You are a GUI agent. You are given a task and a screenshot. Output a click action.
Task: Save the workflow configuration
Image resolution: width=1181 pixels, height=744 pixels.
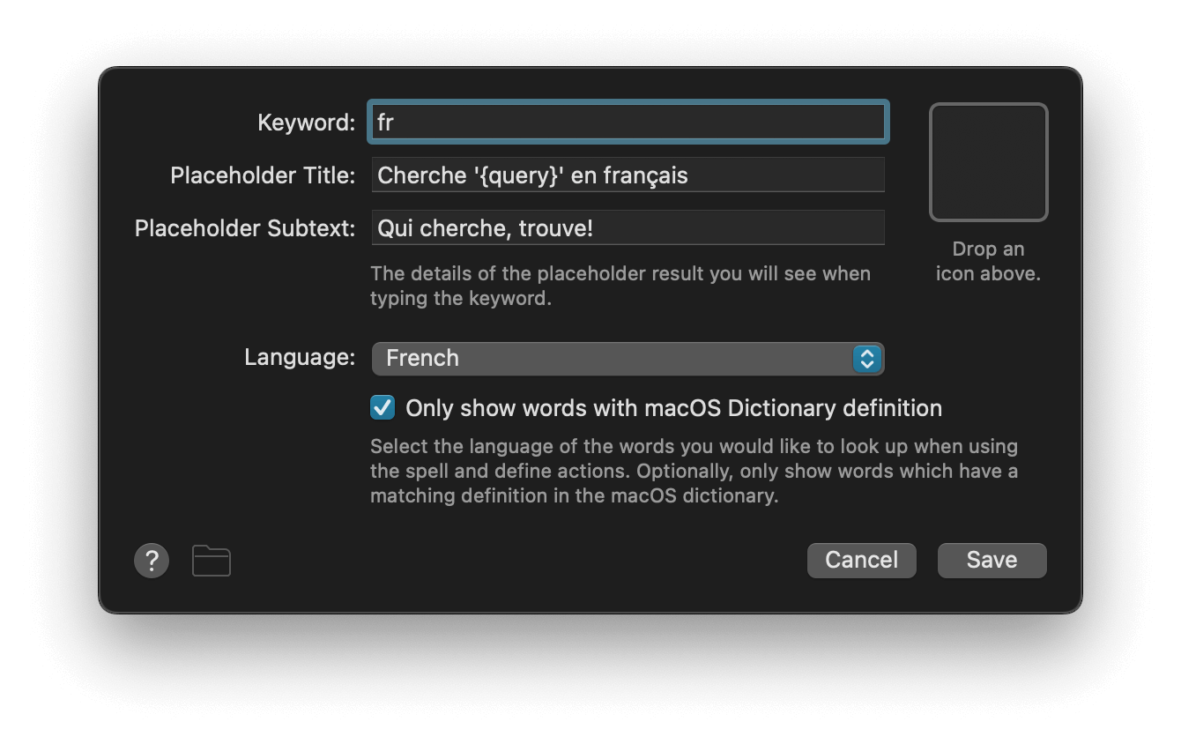(991, 560)
